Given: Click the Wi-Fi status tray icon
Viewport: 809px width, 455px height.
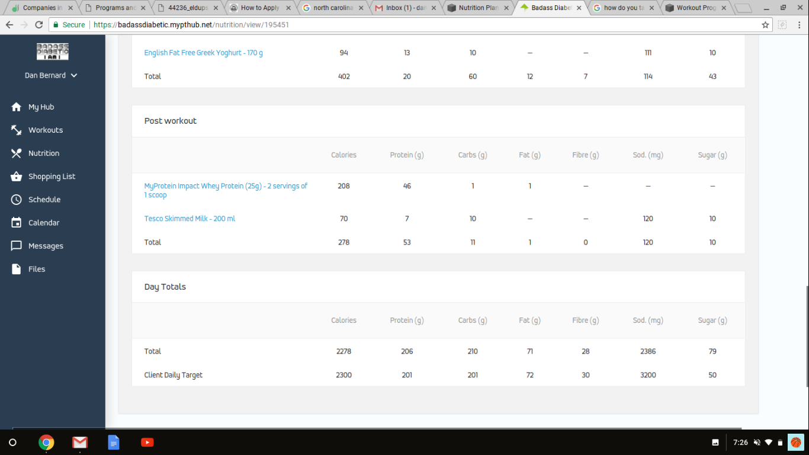Looking at the screenshot, I should point(769,443).
